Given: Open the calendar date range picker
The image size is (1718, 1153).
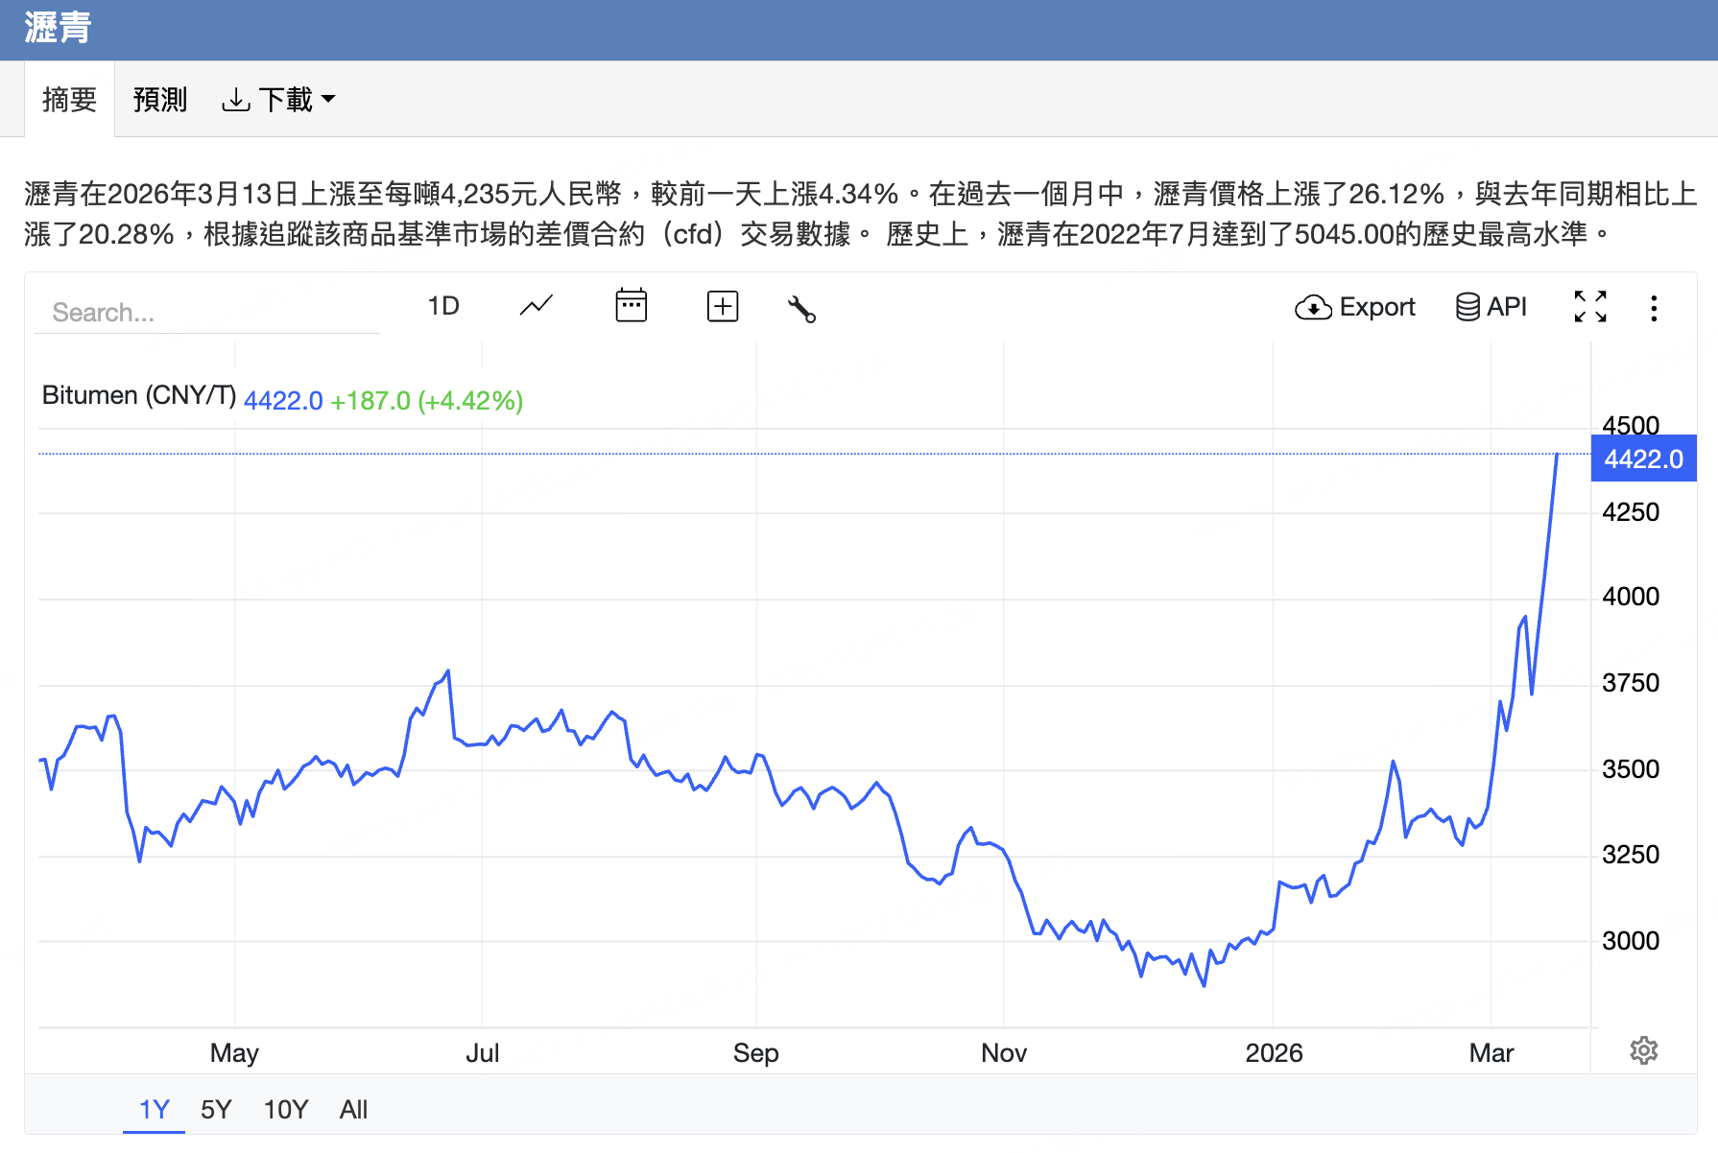Looking at the screenshot, I should 630,306.
